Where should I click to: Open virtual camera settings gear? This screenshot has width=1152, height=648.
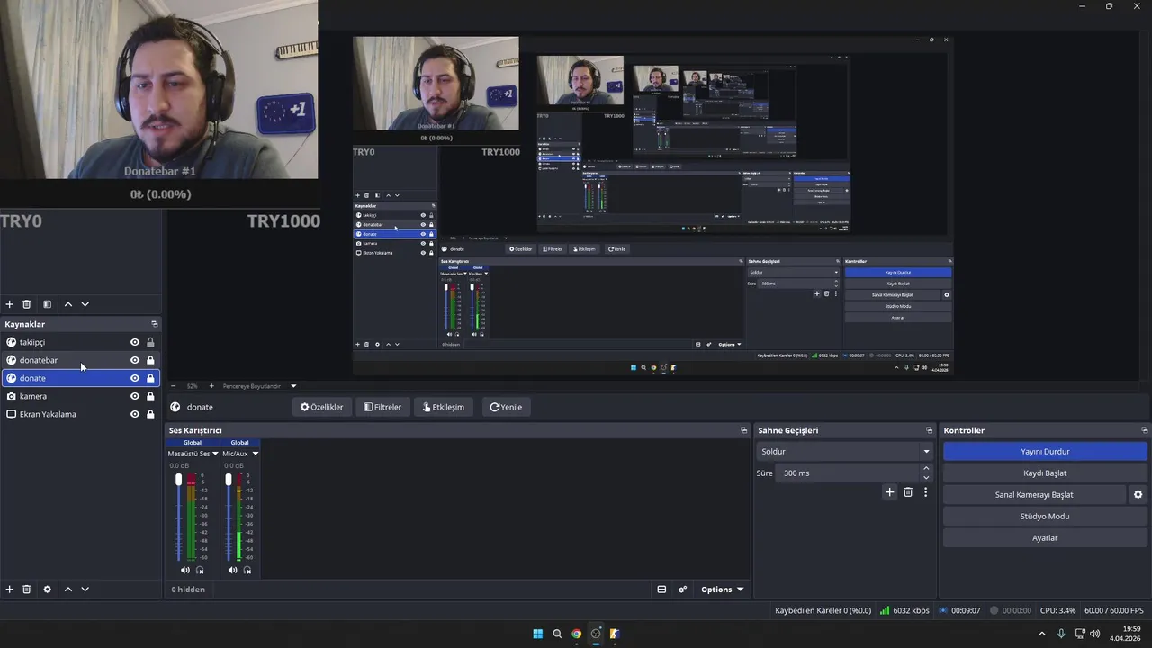tap(1138, 495)
